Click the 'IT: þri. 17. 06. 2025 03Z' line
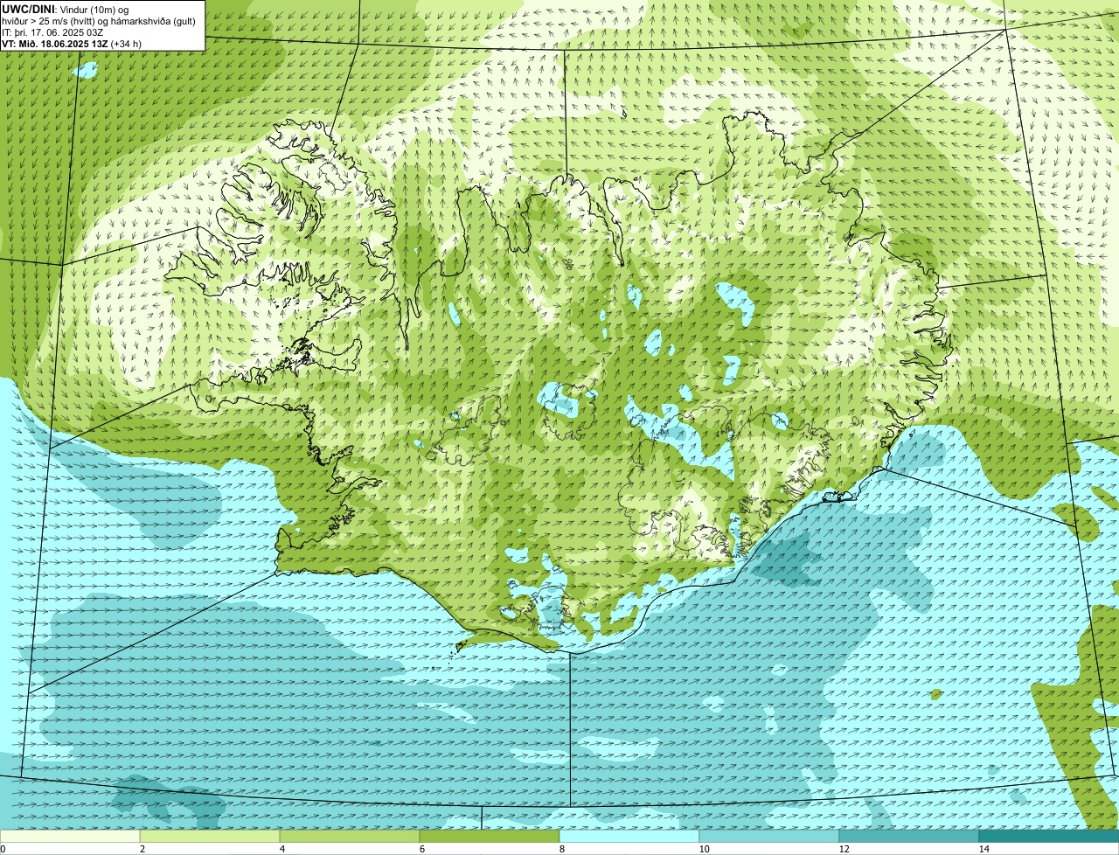This screenshot has height=855, width=1119. pyautogui.click(x=53, y=32)
